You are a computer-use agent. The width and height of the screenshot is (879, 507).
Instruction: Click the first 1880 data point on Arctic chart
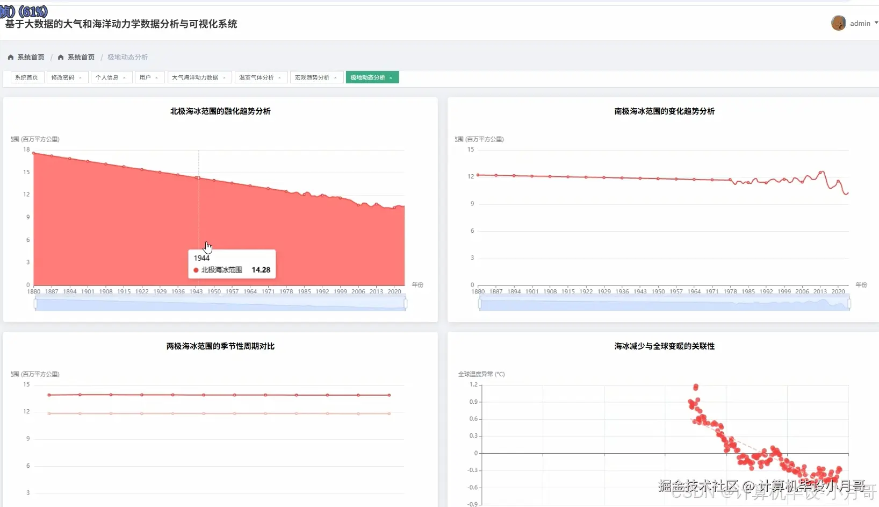34,153
